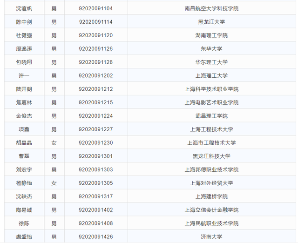Image resolution: width=298 pixels, height=243 pixels.
Task: Select name cell 刘宏宇
Action: pos(24,169)
